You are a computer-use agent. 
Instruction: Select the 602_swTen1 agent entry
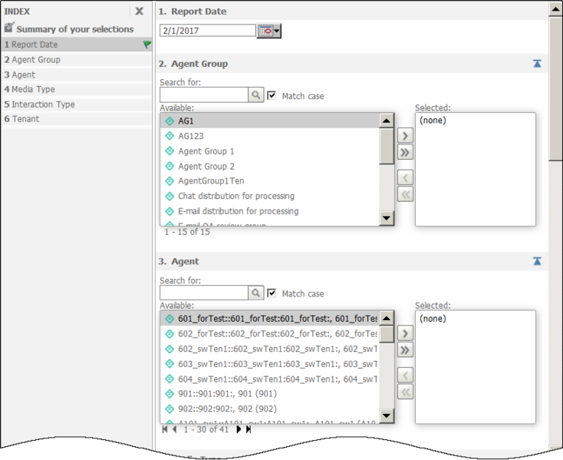(x=270, y=349)
